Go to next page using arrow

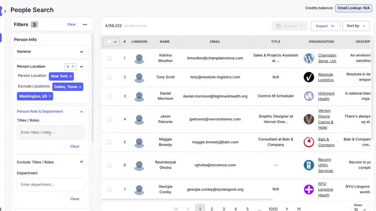tap(287, 209)
